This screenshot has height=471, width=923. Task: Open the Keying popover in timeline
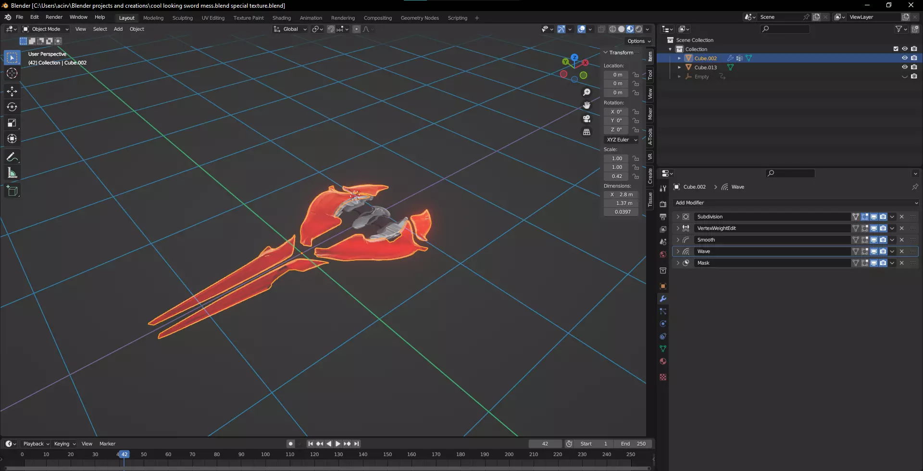pyautogui.click(x=64, y=444)
